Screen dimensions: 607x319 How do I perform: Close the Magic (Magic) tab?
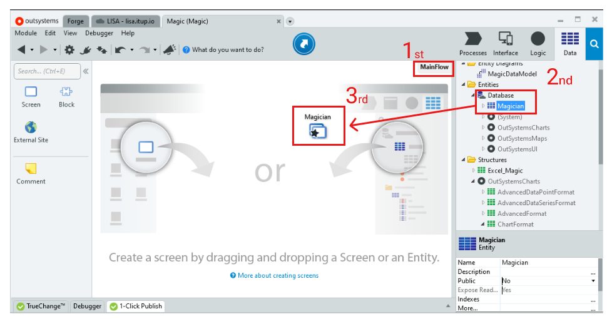tap(278, 21)
